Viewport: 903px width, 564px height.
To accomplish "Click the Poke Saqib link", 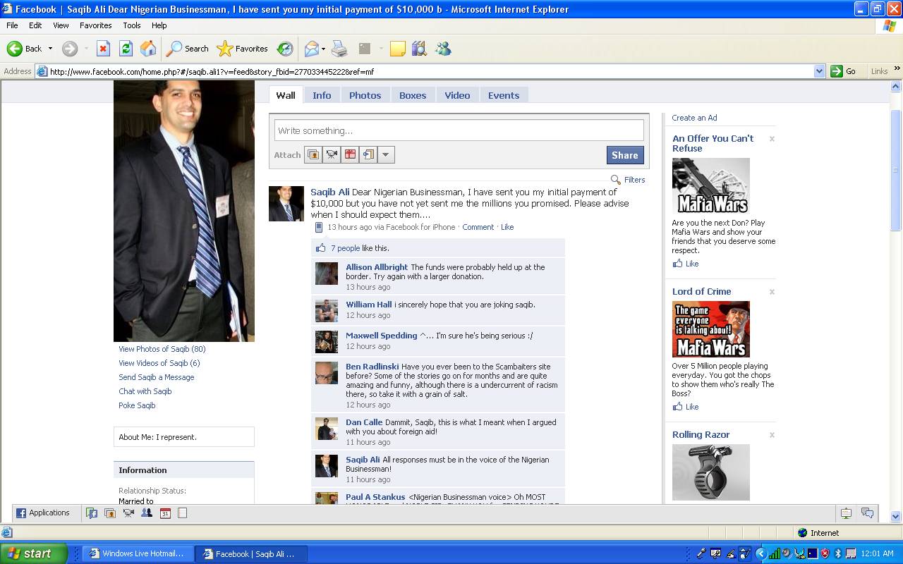I will [x=137, y=405].
